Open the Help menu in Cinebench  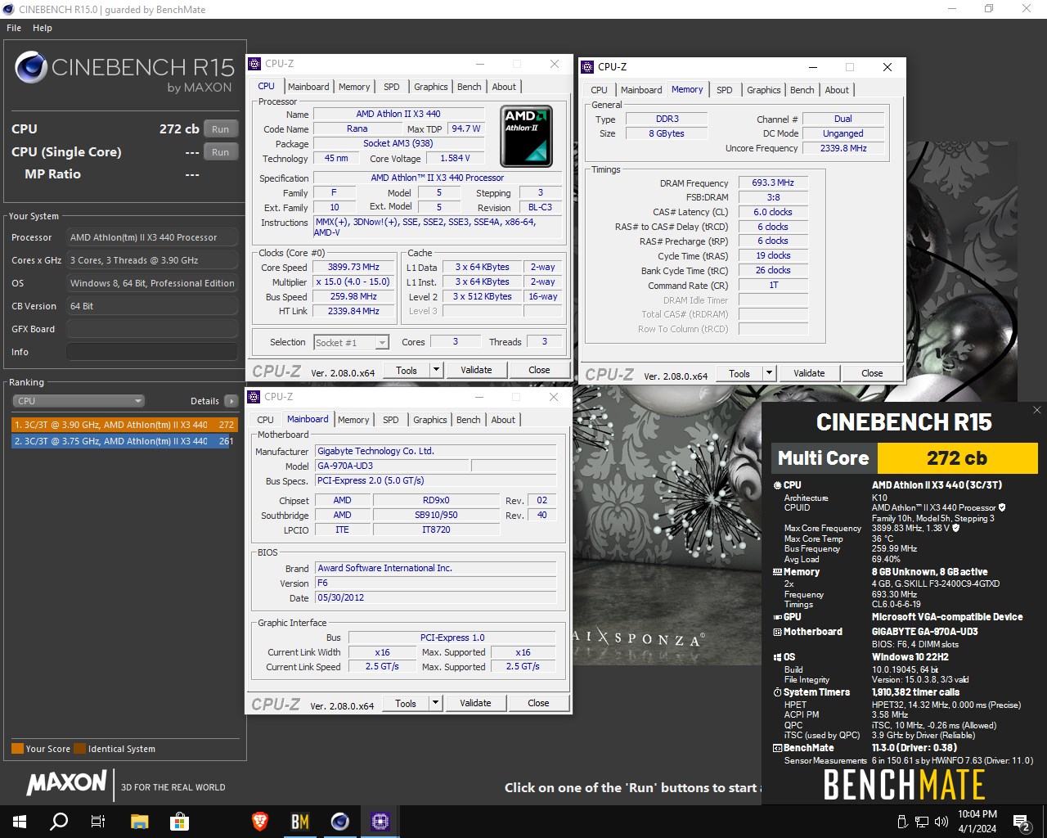(43, 28)
